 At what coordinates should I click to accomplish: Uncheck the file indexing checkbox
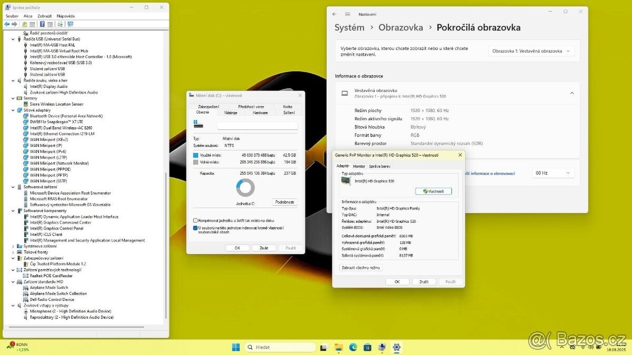pyautogui.click(x=195, y=228)
